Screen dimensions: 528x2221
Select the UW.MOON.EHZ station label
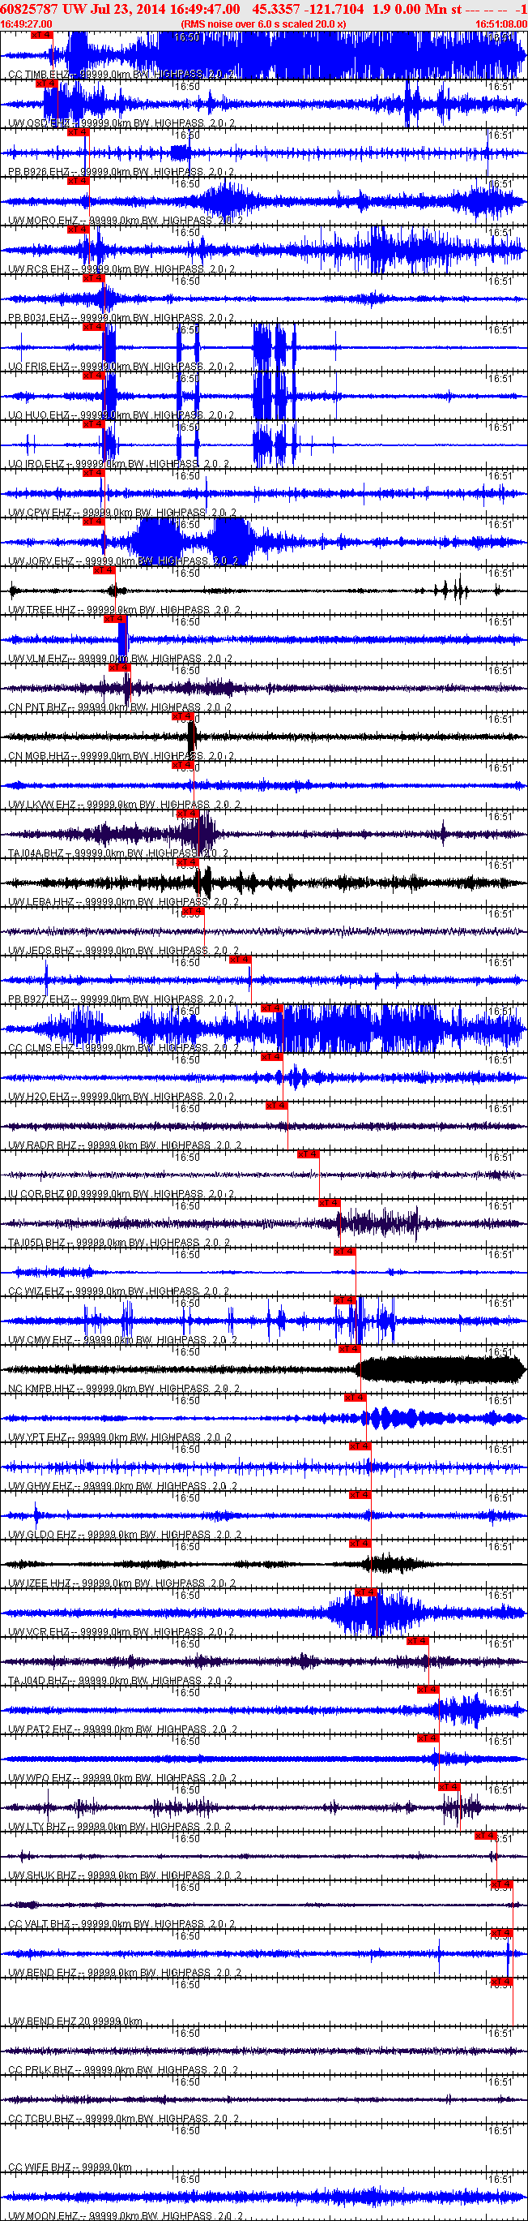(x=125, y=2216)
